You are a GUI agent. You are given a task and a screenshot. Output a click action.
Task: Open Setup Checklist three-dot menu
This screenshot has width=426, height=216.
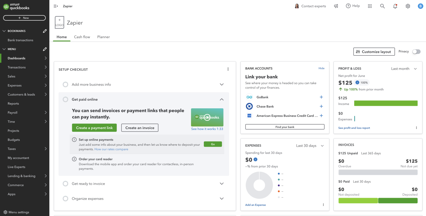228,69
